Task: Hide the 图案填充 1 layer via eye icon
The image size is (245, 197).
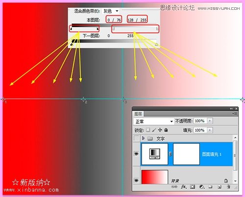Action: (x=136, y=154)
